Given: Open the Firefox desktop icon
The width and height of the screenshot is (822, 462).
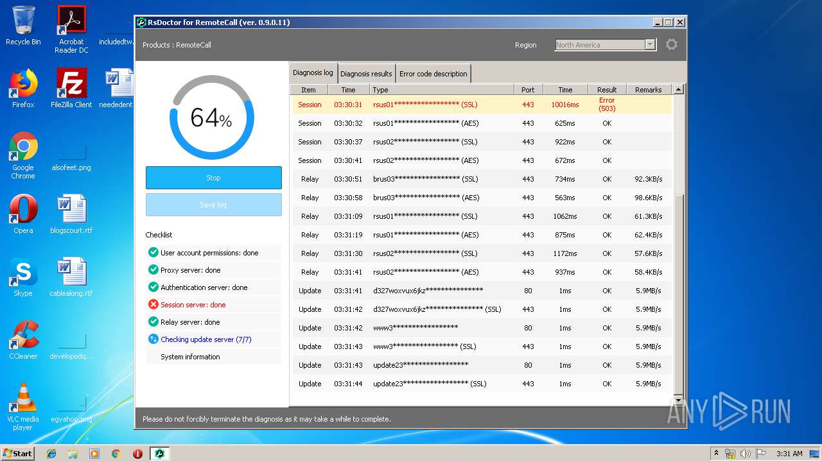Looking at the screenshot, I should click(23, 89).
